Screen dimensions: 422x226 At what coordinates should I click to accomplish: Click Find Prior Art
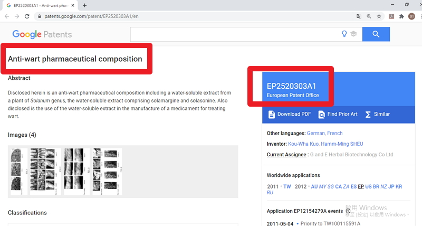click(338, 114)
